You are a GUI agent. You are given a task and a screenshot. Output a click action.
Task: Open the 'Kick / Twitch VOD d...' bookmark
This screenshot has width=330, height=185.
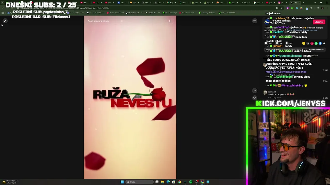point(227,13)
